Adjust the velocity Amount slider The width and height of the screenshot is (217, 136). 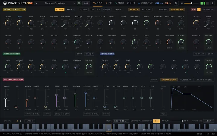point(177,121)
